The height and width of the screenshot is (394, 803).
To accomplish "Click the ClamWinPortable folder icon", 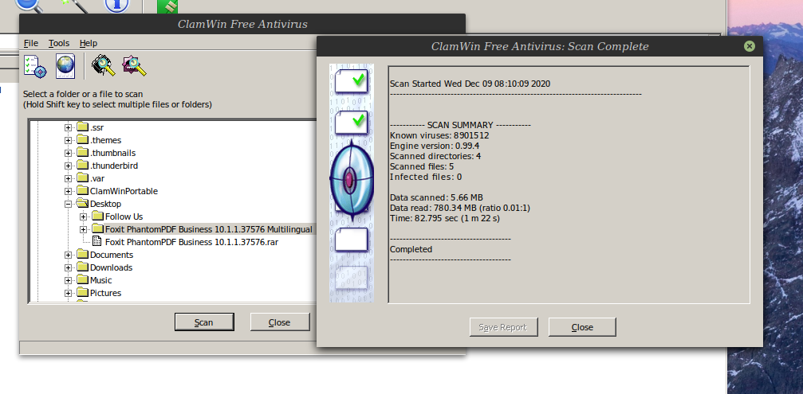I will click(82, 190).
